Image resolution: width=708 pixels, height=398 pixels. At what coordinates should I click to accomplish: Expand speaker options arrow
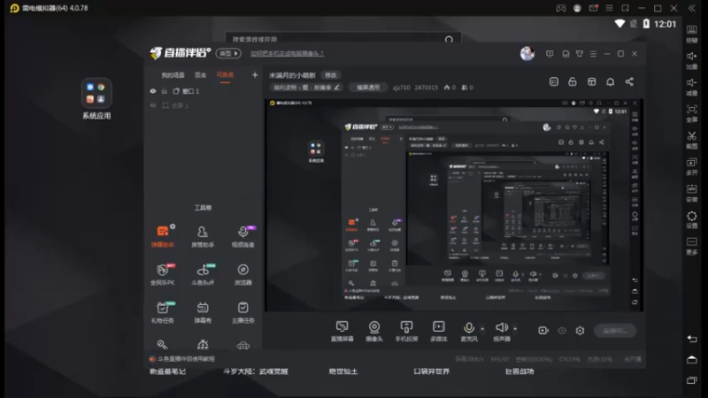click(x=515, y=328)
